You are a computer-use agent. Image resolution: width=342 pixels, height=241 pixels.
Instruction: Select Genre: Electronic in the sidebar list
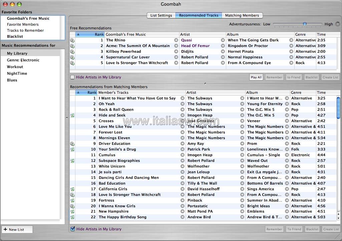click(x=23, y=60)
